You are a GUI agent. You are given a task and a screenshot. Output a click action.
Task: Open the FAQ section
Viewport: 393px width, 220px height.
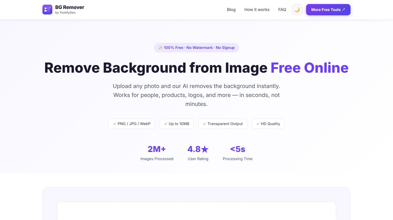[x=282, y=10]
